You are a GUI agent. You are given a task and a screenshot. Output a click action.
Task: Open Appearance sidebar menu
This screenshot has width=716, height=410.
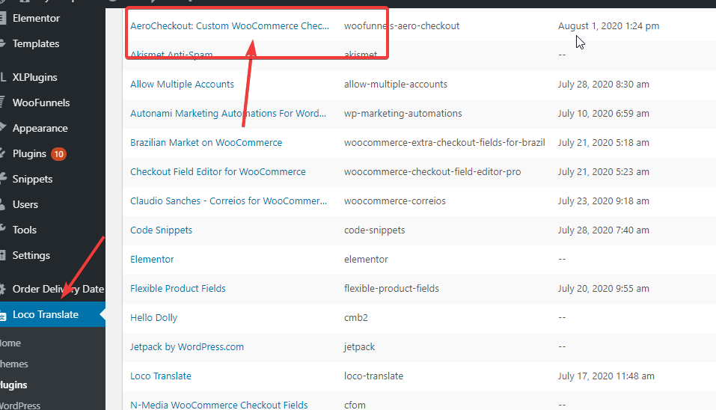40,128
